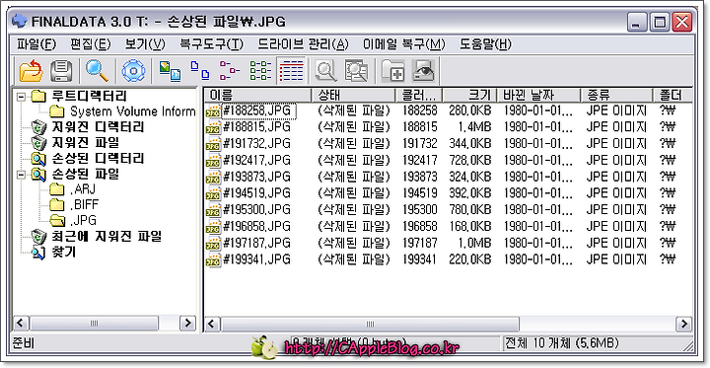Sort by 크기 column header

470,95
